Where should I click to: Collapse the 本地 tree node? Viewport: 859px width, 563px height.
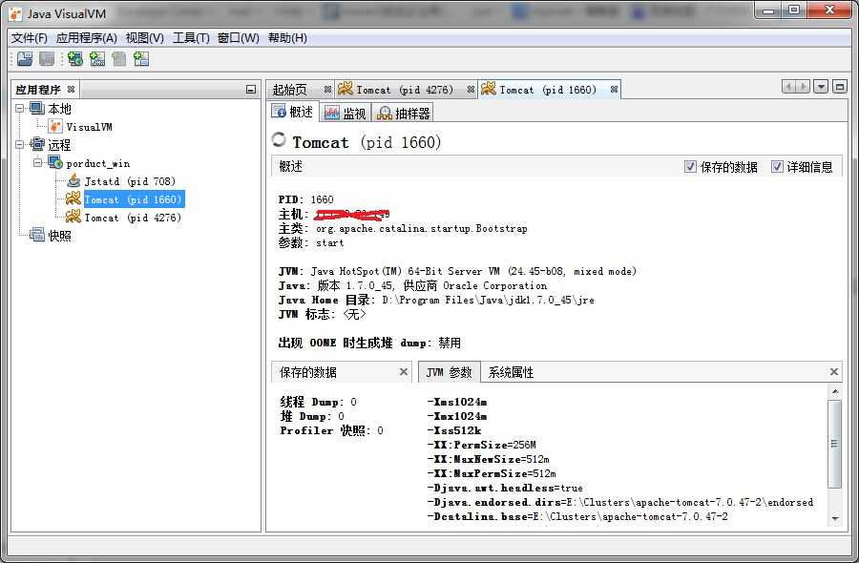pos(20,109)
